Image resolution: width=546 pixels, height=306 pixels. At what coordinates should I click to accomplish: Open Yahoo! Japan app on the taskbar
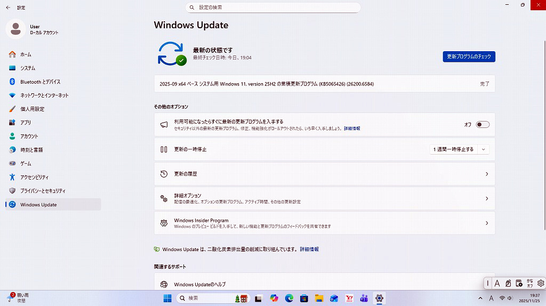click(349, 299)
